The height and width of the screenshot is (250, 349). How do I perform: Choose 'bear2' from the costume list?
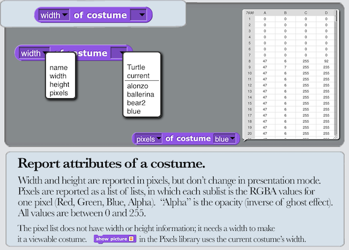pos(136,103)
